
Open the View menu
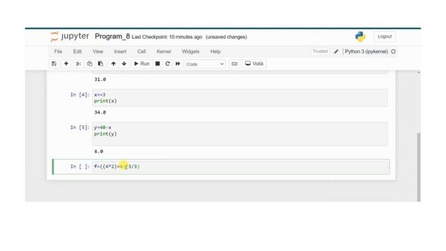(98, 52)
